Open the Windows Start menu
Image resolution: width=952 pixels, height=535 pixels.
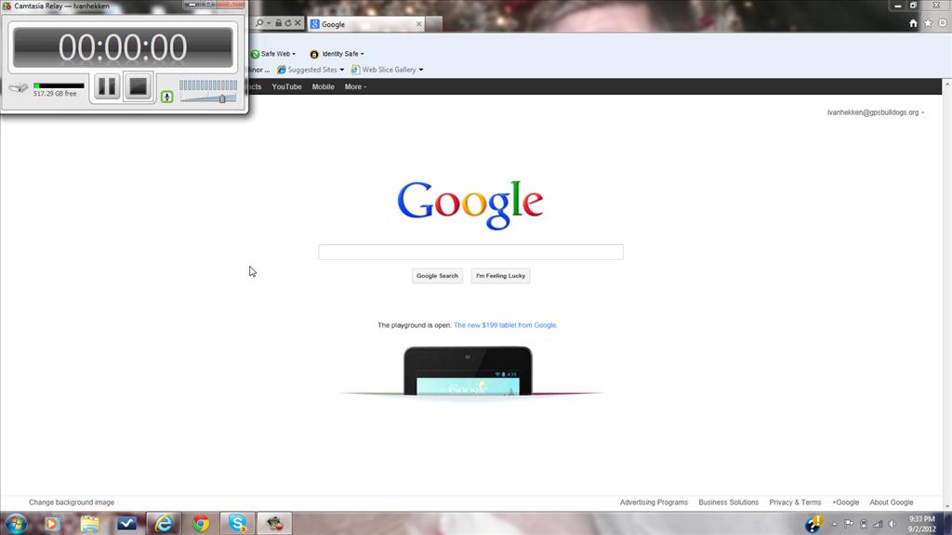point(16,523)
